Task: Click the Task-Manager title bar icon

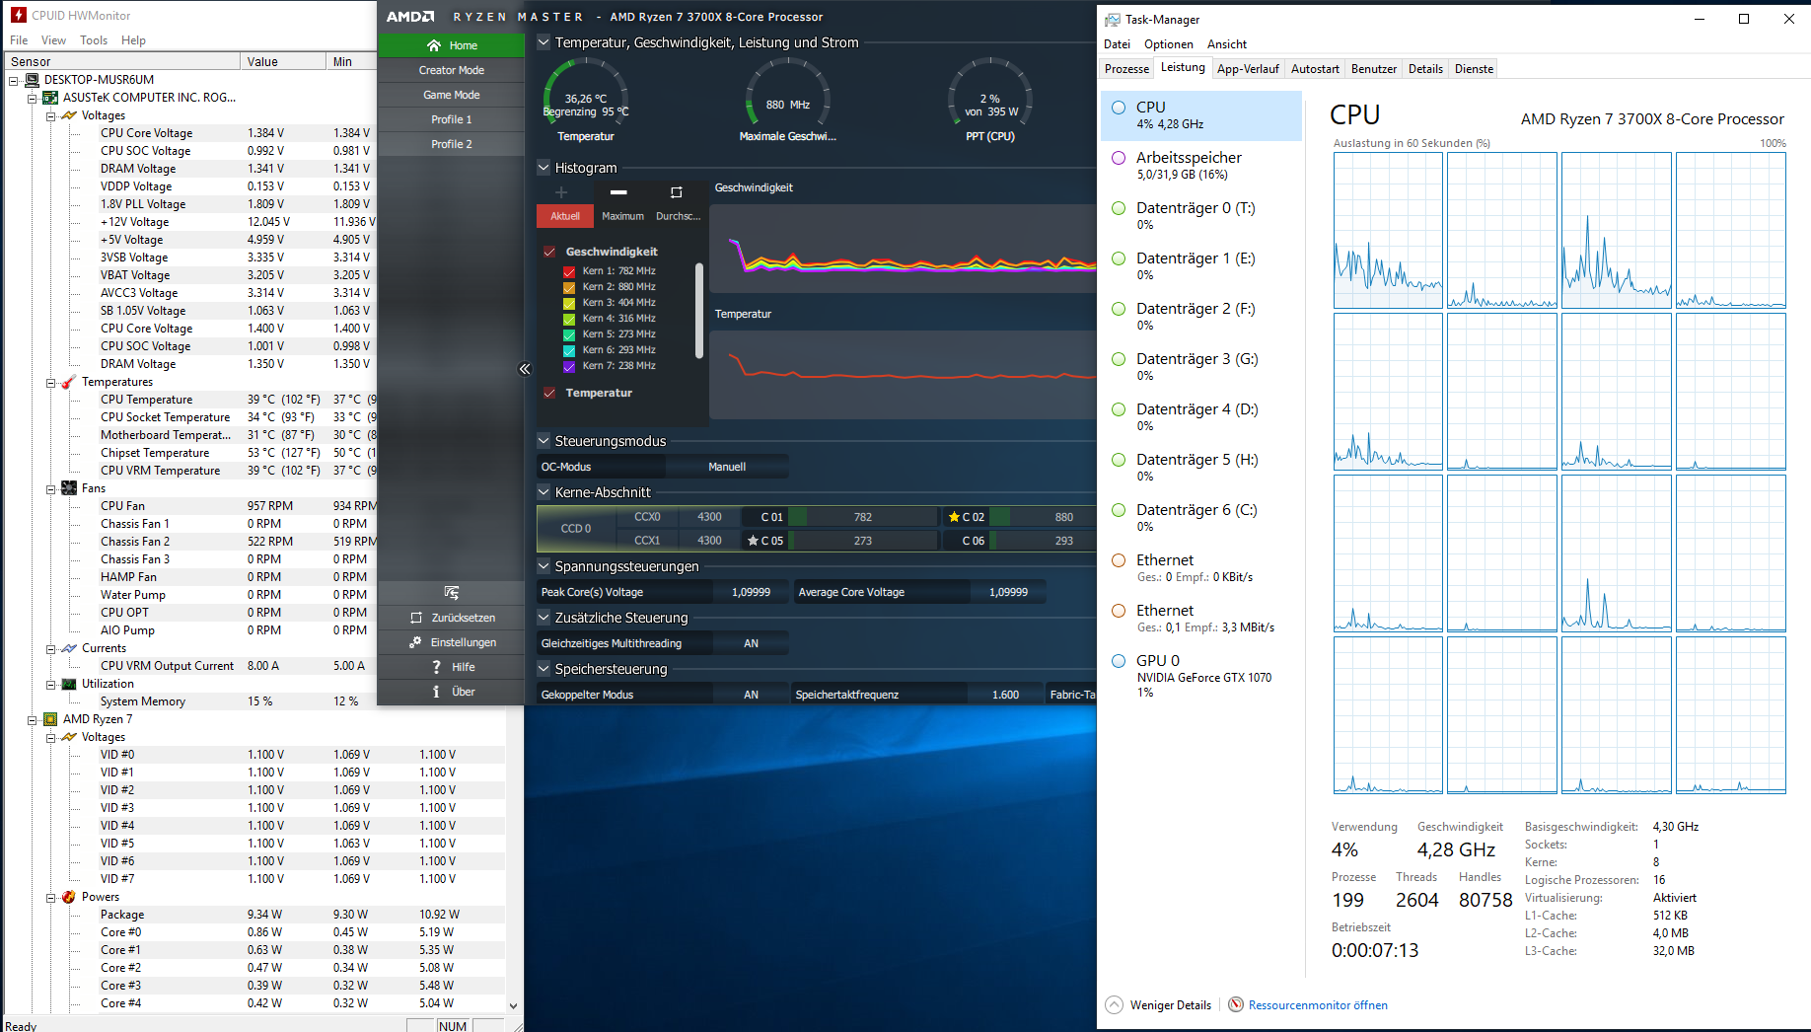Action: pyautogui.click(x=1113, y=19)
